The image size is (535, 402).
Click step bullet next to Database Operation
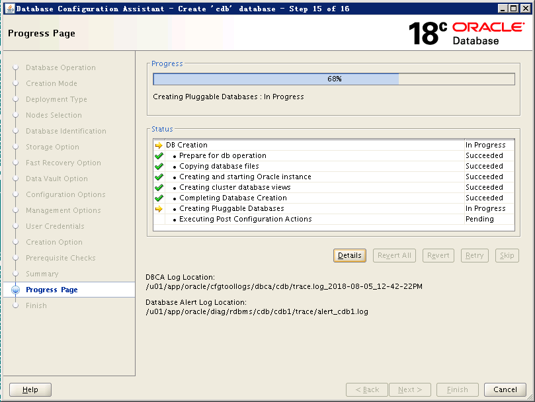click(15, 67)
